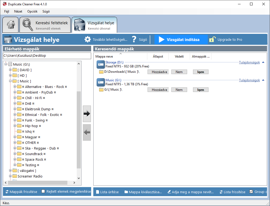Toggle Almappák 'Igen' for D:\Downloads\[ Music ]\
270x206 pixels.
point(200,72)
